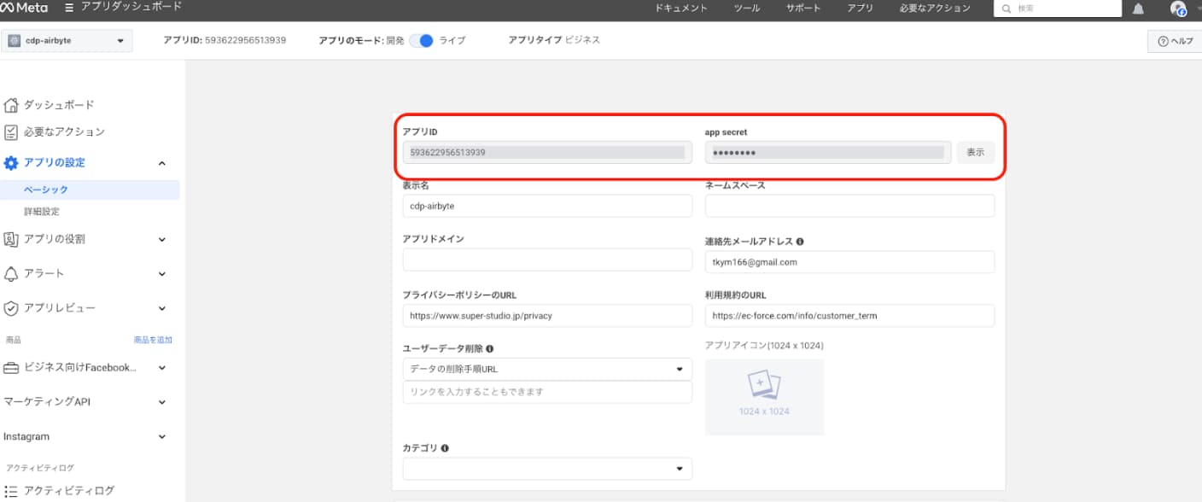The width and height of the screenshot is (1202, 502).
Task: Click the 商品を追加 link
Action: (153, 340)
